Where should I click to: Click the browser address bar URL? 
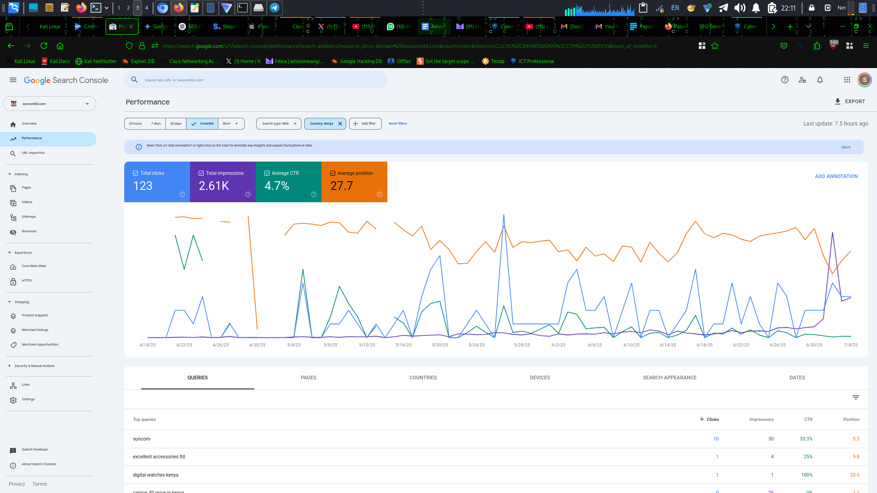click(409, 46)
